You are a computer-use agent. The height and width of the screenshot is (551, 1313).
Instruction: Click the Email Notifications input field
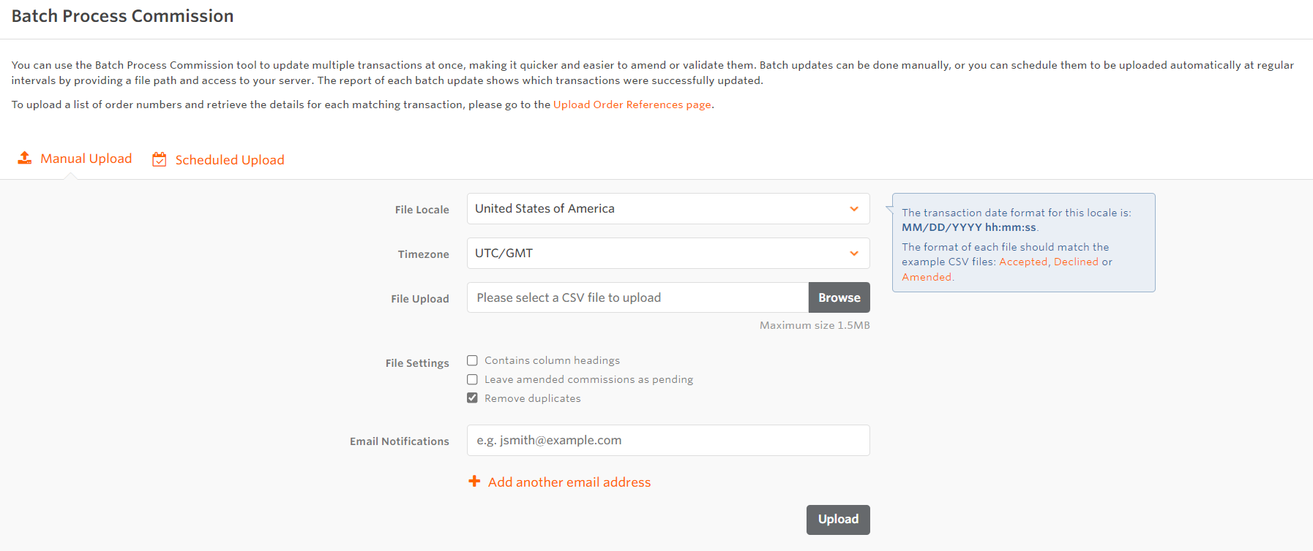(x=667, y=440)
